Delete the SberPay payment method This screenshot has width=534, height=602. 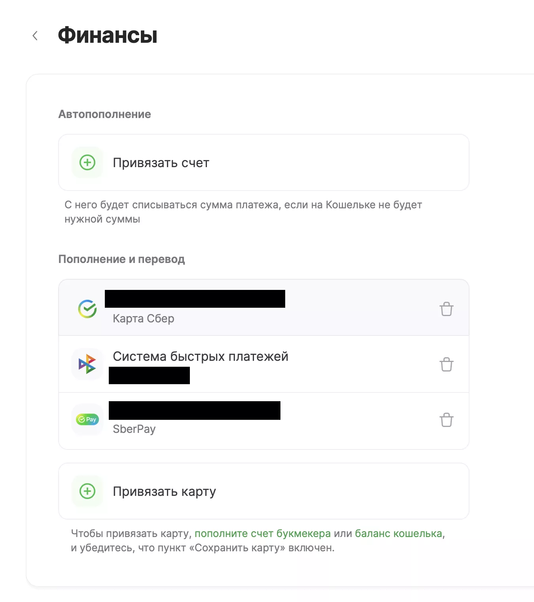[446, 420]
